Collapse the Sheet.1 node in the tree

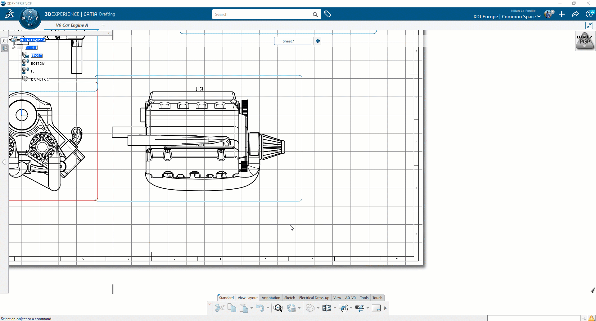point(13,47)
